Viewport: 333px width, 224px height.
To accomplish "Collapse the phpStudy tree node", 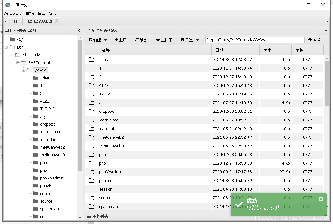I will (x=12, y=55).
